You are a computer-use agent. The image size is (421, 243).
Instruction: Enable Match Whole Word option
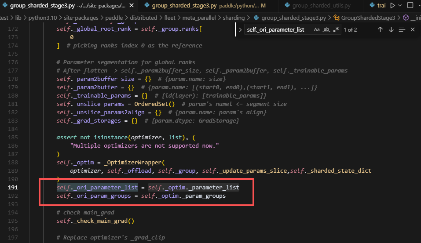point(326,29)
